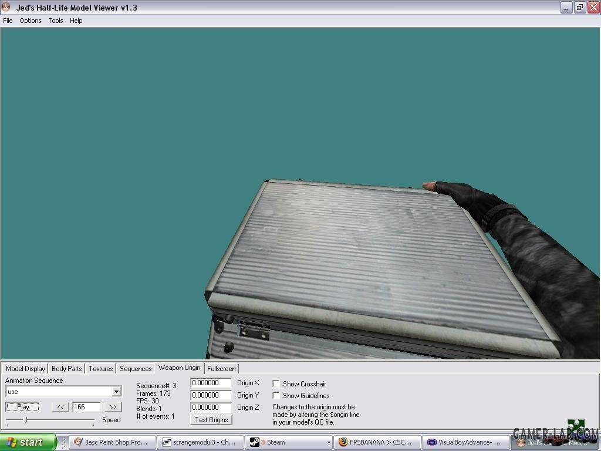Click the FPS: 30 info text
The image size is (601, 451).
point(147,401)
